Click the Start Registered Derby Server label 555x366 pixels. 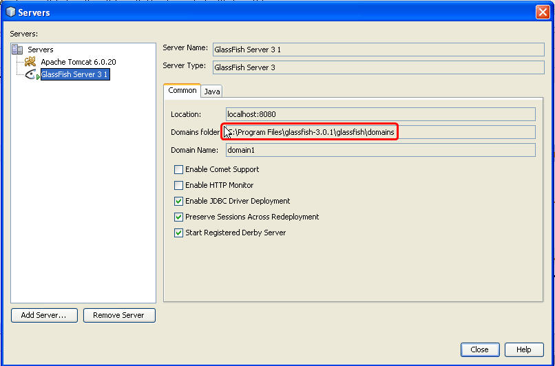235,233
